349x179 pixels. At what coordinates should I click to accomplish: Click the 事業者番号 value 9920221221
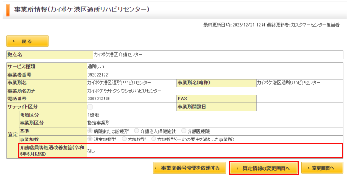[x=99, y=75]
